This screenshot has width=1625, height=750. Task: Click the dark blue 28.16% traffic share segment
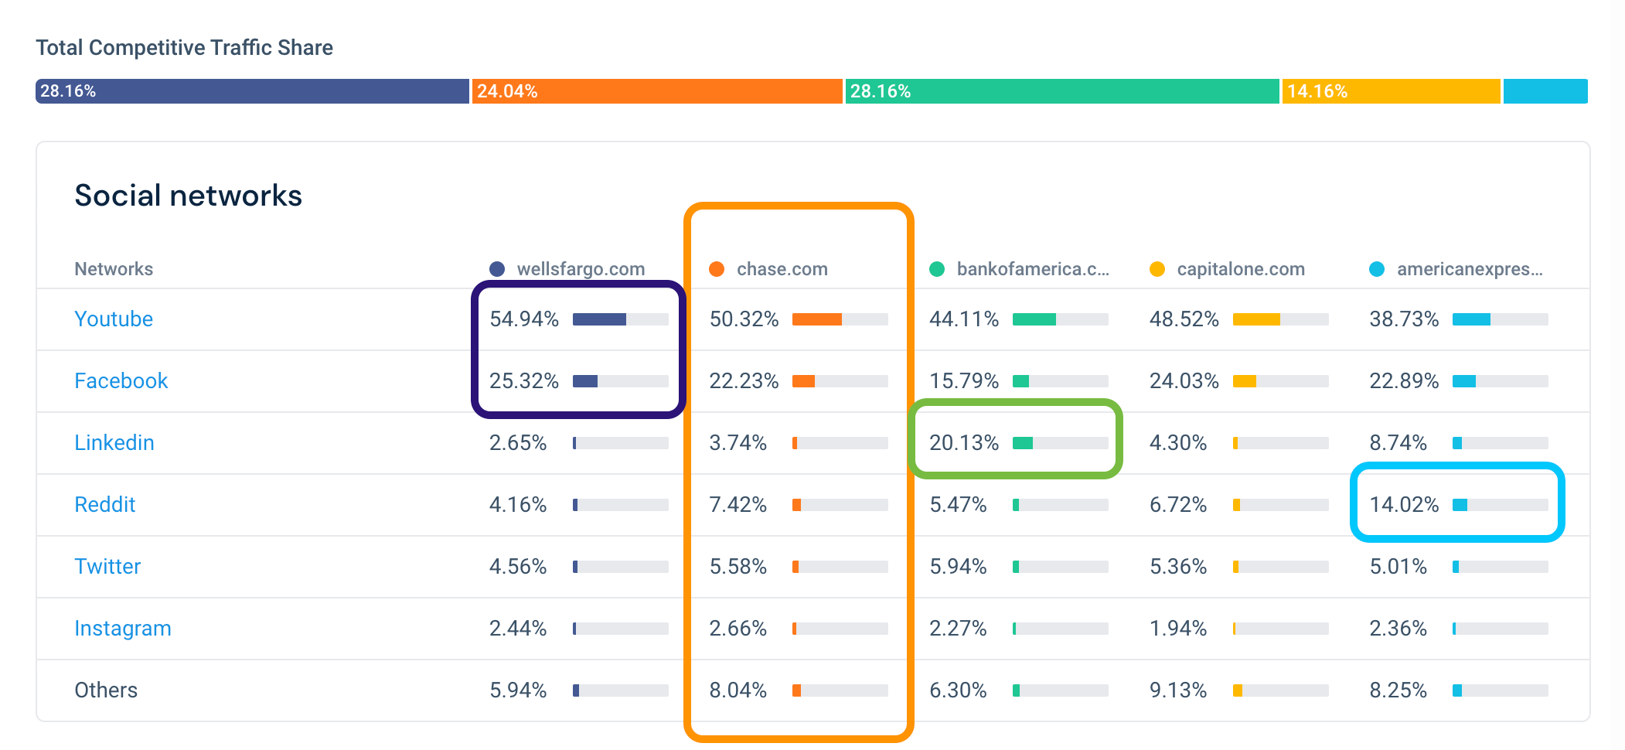[252, 91]
